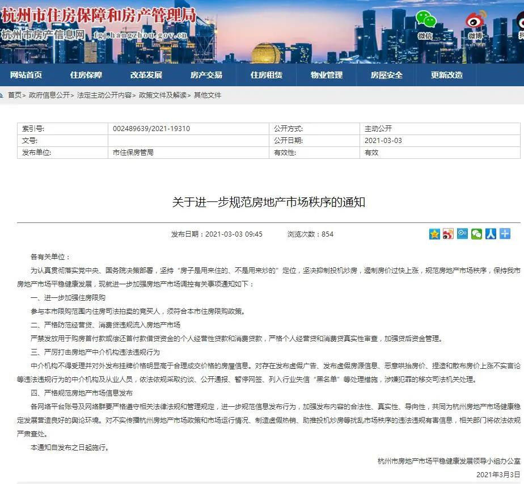Open the 房产交易 navigation item
This screenshot has height=484, width=524.
206,75
